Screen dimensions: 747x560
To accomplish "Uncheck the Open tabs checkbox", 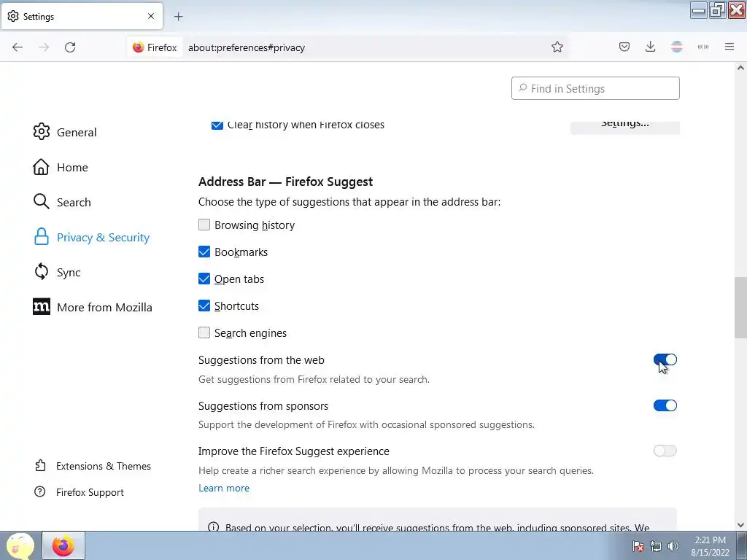I will click(204, 279).
